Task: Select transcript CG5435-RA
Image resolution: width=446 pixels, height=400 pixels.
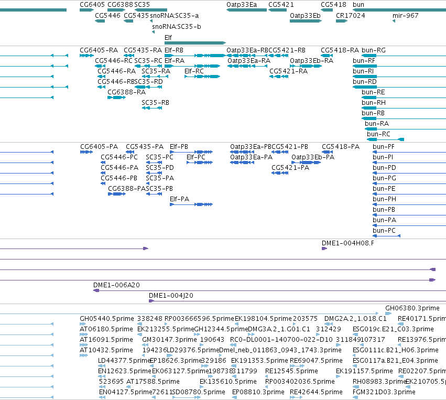Action: click(x=129, y=56)
